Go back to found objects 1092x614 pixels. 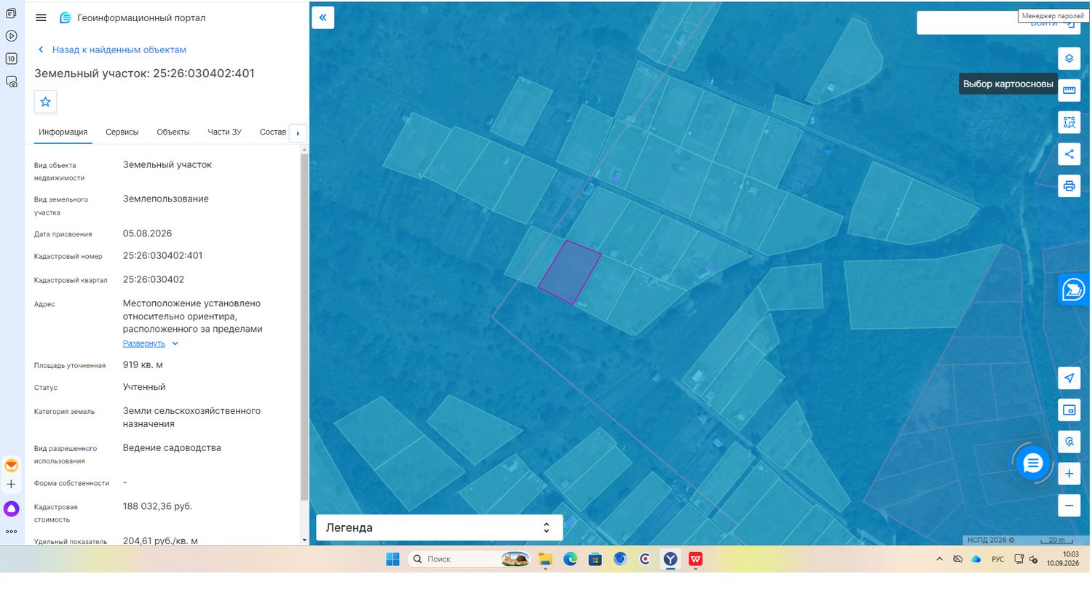[112, 49]
